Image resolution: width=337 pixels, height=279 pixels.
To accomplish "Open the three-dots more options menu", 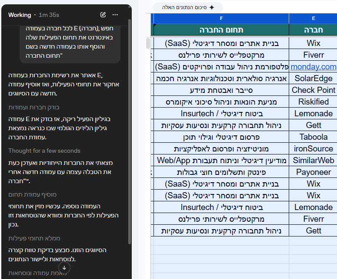I will pos(115,15).
